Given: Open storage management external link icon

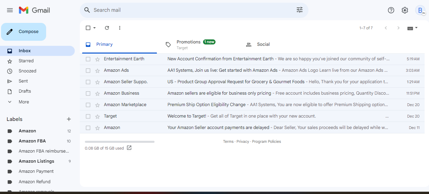Looking at the screenshot, I should (129, 148).
